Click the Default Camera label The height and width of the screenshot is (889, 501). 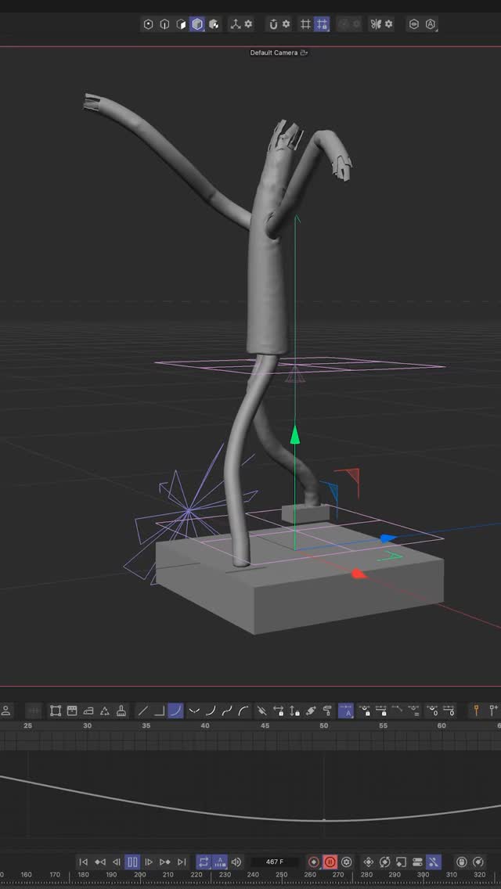click(x=274, y=52)
